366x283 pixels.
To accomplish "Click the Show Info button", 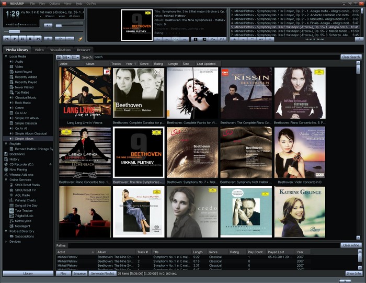I will pyautogui.click(x=353, y=274).
